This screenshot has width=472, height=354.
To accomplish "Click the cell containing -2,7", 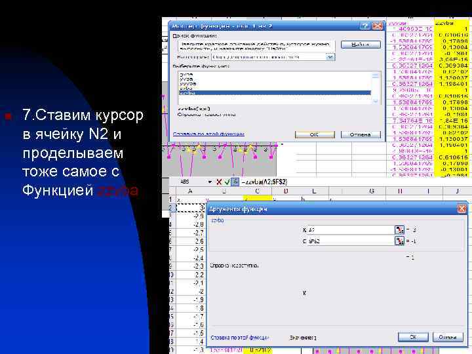I will point(190,233).
